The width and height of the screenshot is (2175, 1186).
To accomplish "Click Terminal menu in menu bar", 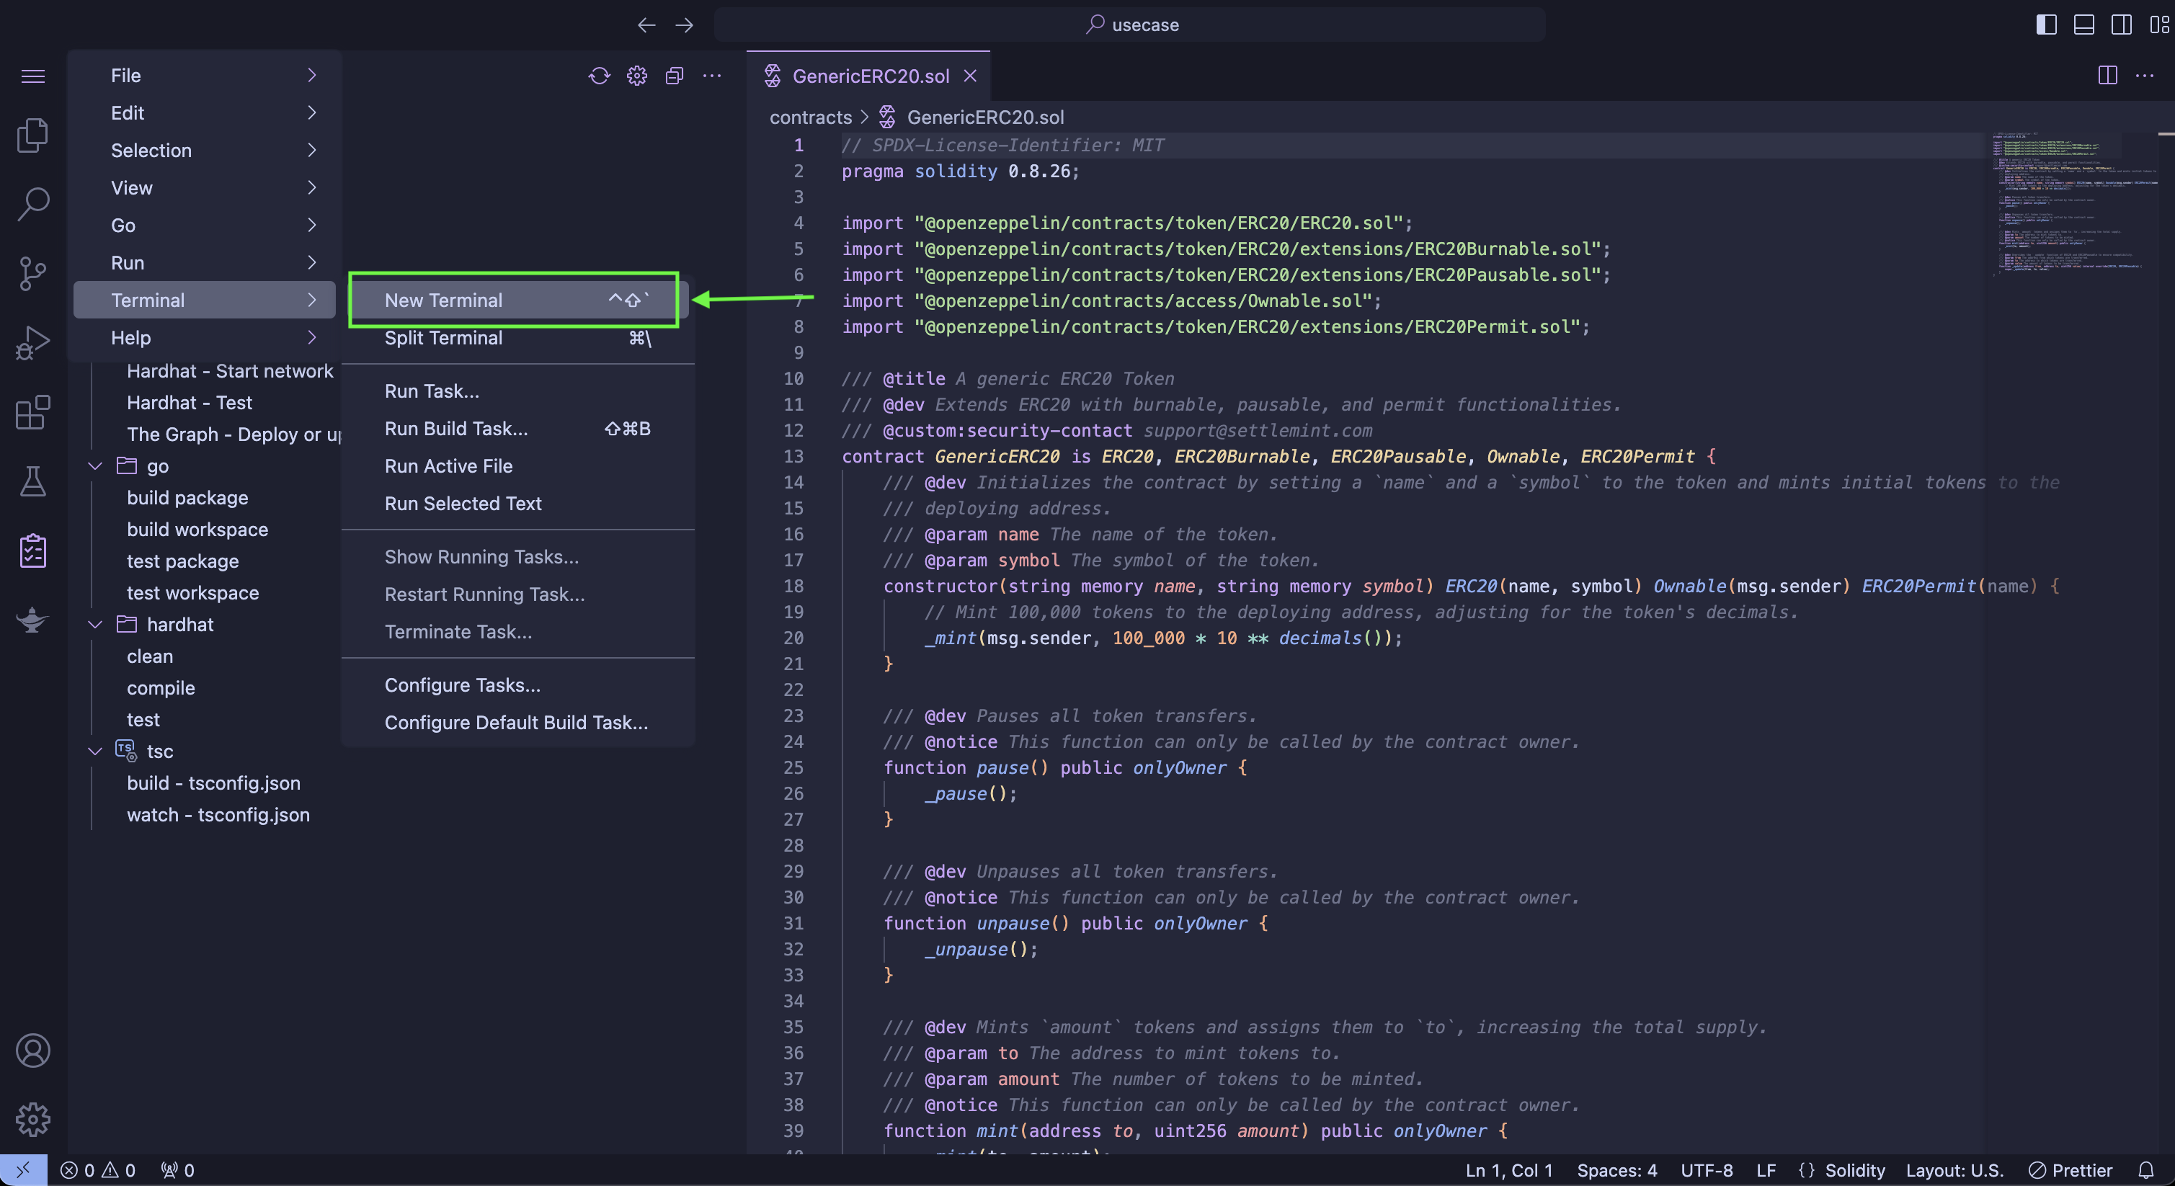I will click(x=148, y=300).
